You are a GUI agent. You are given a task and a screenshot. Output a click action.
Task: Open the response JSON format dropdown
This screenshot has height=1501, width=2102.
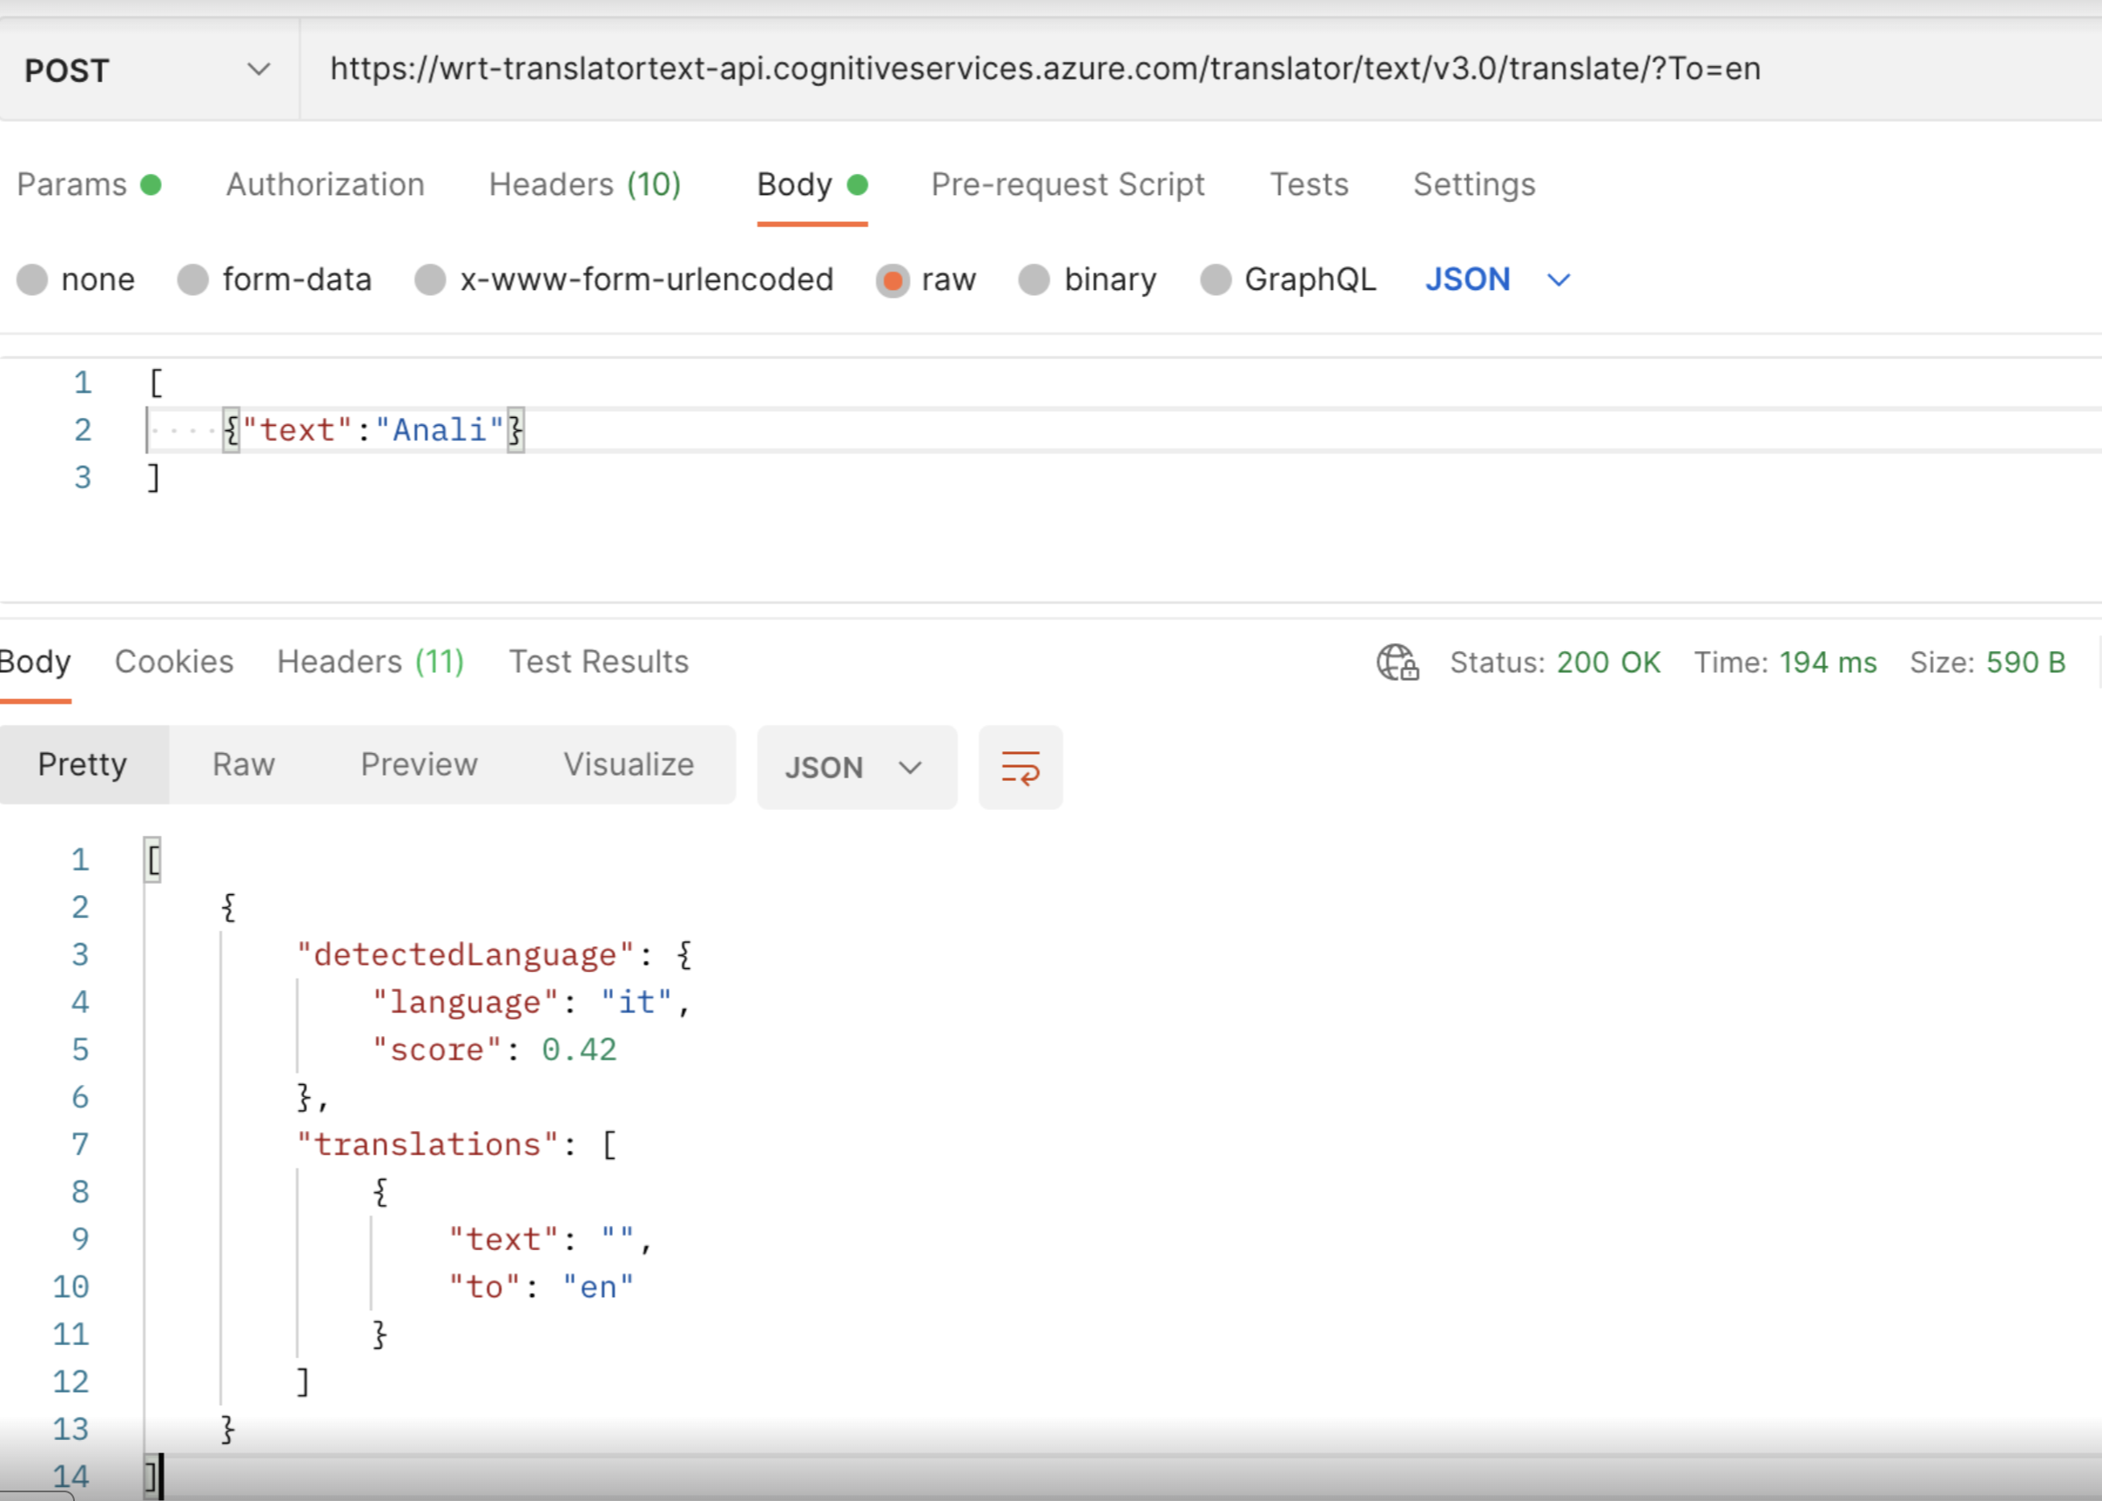tap(856, 767)
